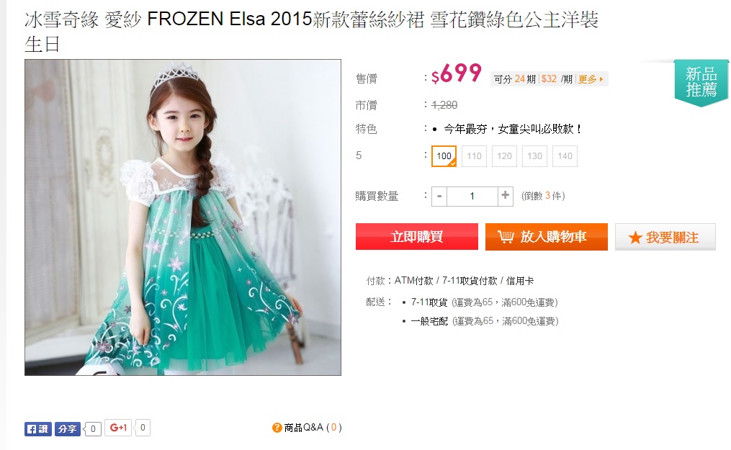Viewport: 731px width, 450px height.
Task: Click the 新品推薦 ribbon badge
Action: 701,82
